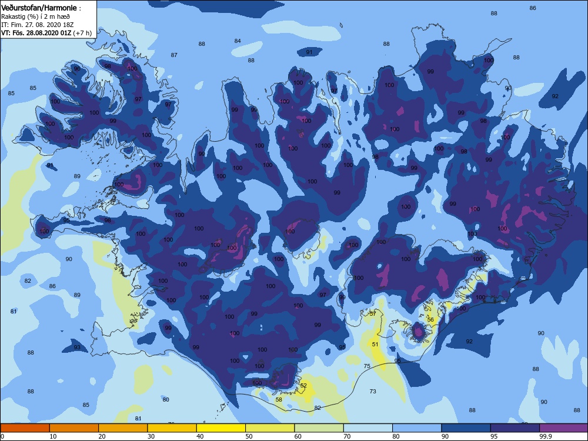Click the orange 10–20 legend swatch
The width and height of the screenshot is (588, 441).
tap(74, 428)
